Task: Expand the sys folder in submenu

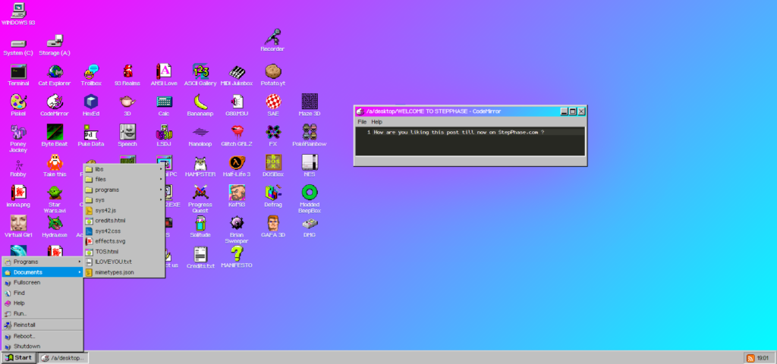Action: [124, 200]
